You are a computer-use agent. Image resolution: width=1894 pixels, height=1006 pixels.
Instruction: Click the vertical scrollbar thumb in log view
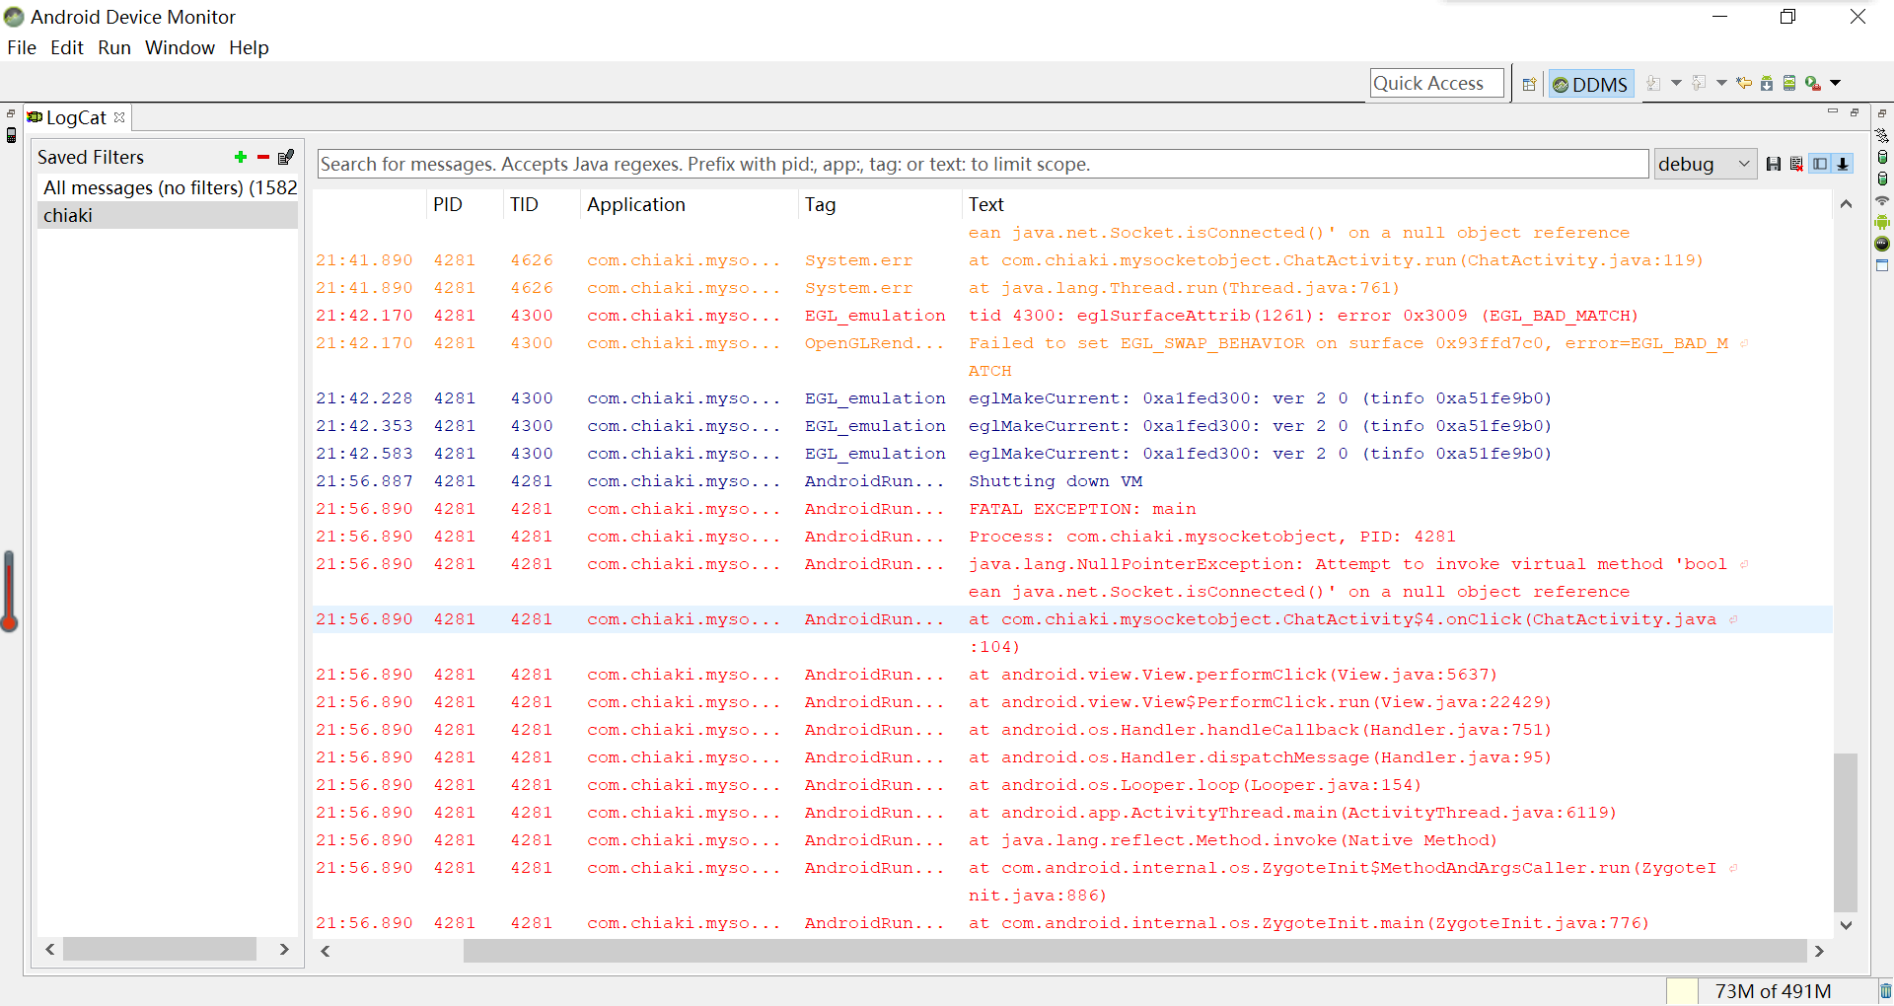click(x=1845, y=832)
